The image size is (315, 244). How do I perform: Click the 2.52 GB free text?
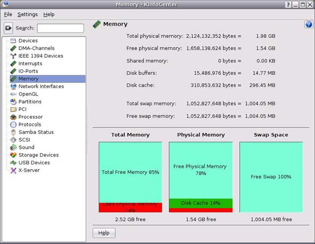pos(130,219)
